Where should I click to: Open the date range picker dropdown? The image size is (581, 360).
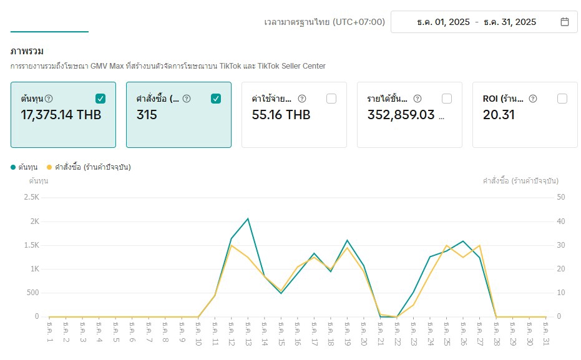[x=484, y=22]
